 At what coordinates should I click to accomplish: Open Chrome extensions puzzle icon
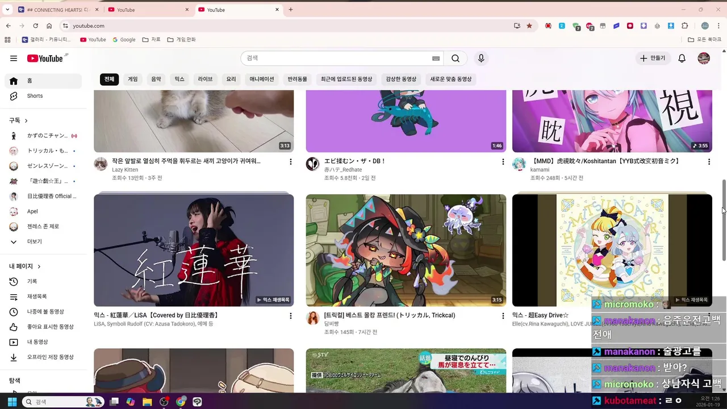point(684,26)
